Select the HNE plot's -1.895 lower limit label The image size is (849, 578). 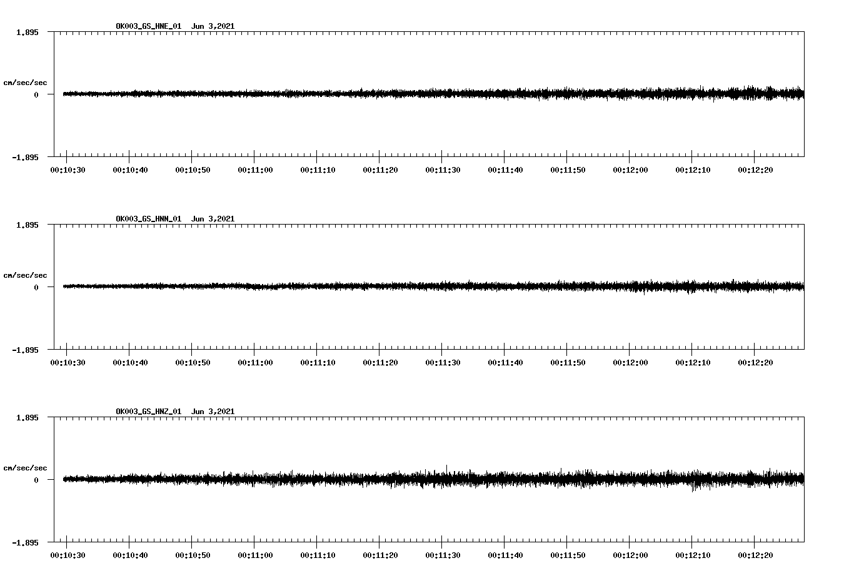point(25,157)
